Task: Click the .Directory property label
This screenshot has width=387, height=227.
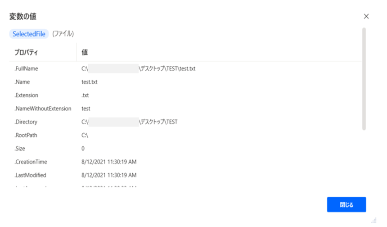Action: [26, 122]
